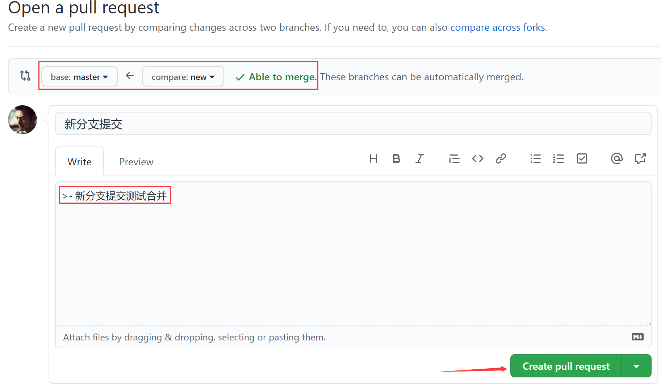Mention a user with @ icon
The image size is (661, 386).
click(x=616, y=159)
